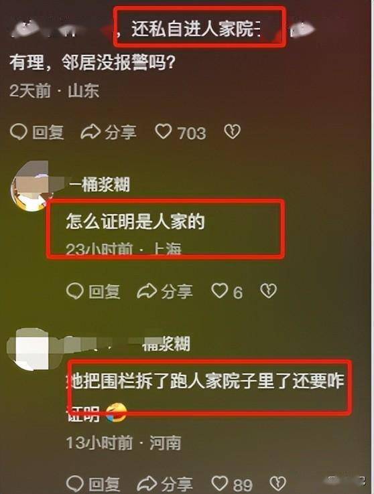The image size is (374, 494).
Task: Like the Shanghai comment with 6 likes
Action: tap(219, 291)
